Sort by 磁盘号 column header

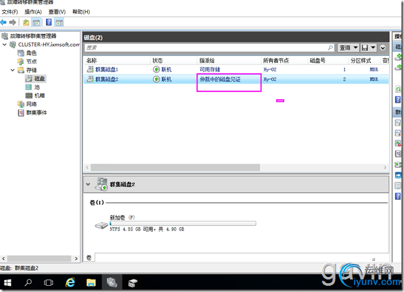pos(317,61)
